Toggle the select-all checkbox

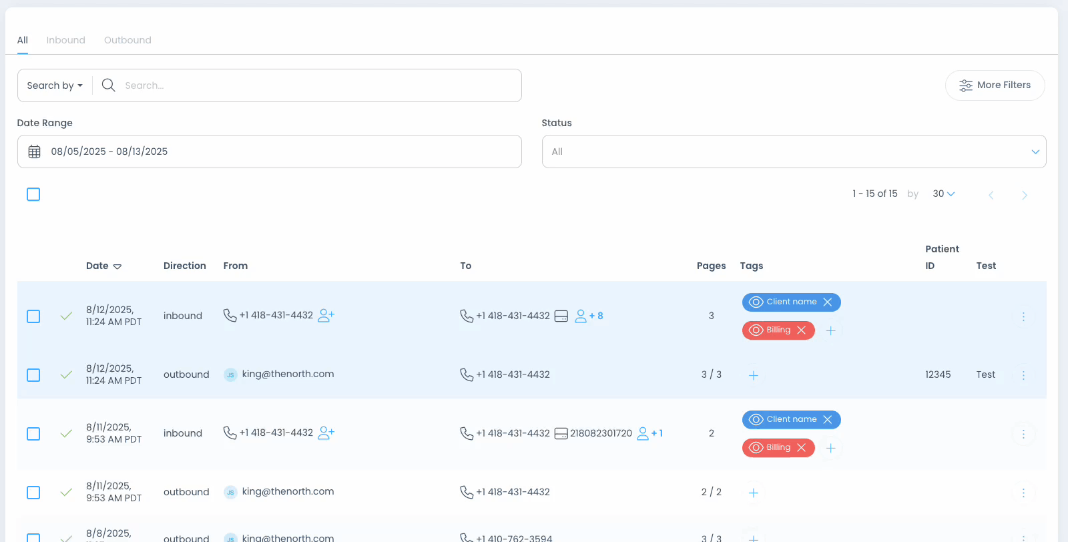coord(33,194)
